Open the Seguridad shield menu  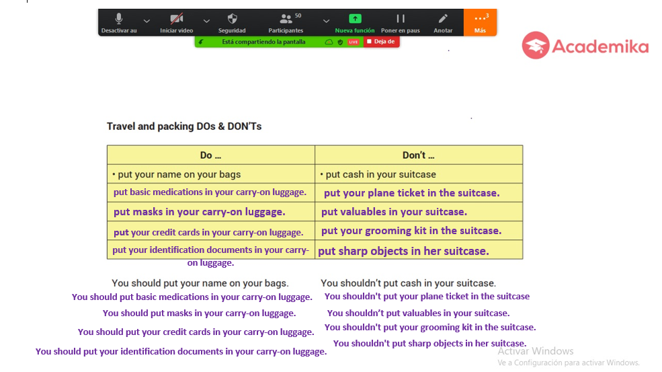[232, 23]
